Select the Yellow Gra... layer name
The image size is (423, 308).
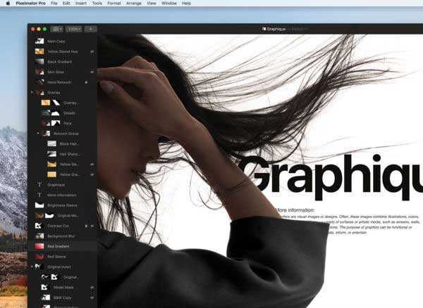[70, 174]
